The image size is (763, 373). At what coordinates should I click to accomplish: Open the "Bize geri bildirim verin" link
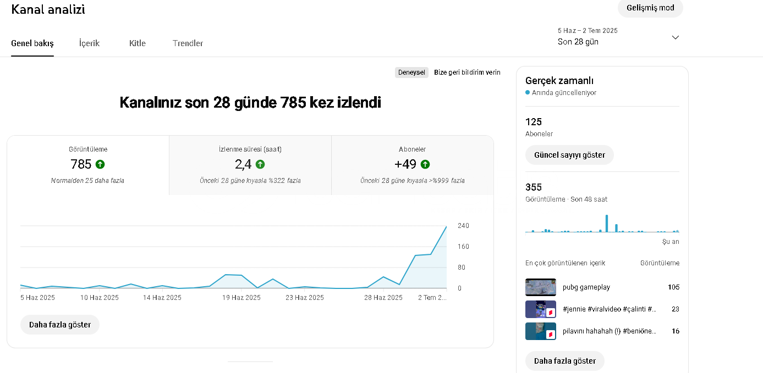tap(467, 73)
